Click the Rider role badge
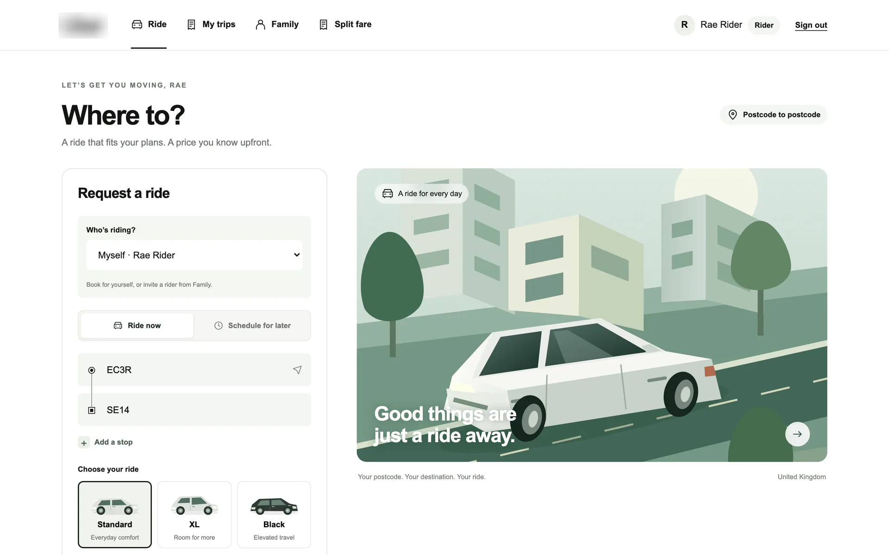This screenshot has height=555, width=889. 764,25
